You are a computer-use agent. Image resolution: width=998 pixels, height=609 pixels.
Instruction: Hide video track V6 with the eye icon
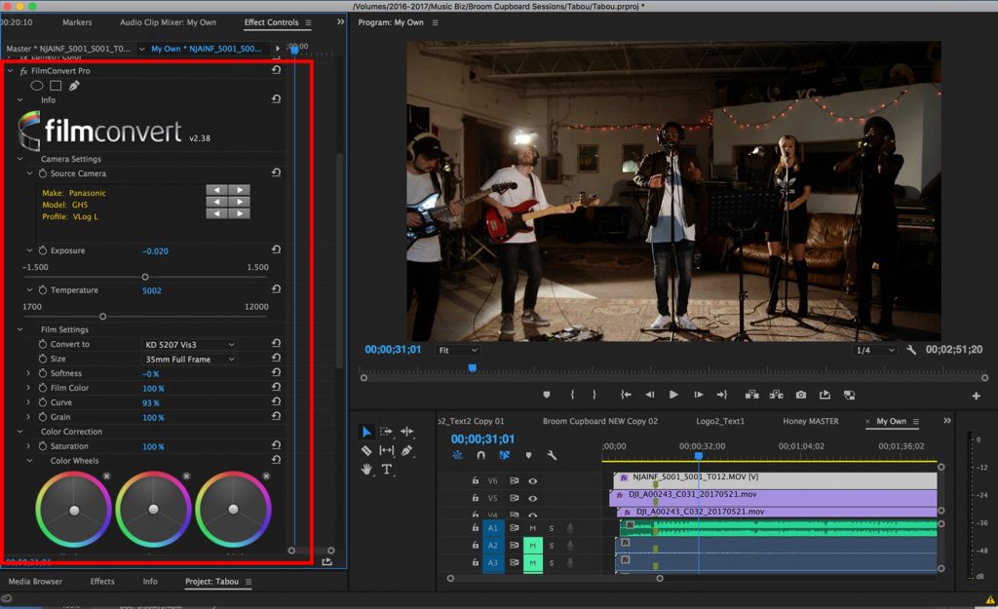click(533, 480)
